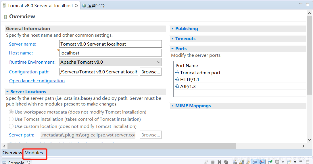Switch to the Overview bottom tab
The width and height of the screenshot is (313, 164).
[12, 153]
